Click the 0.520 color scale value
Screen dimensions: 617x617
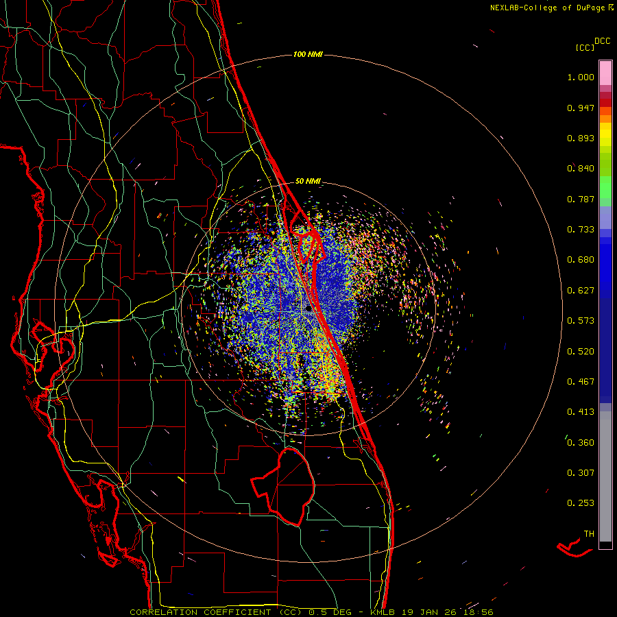[581, 352]
